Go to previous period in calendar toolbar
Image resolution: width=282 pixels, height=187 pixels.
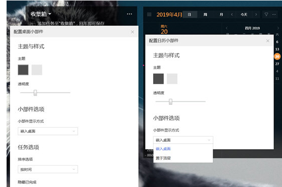pos(232,15)
